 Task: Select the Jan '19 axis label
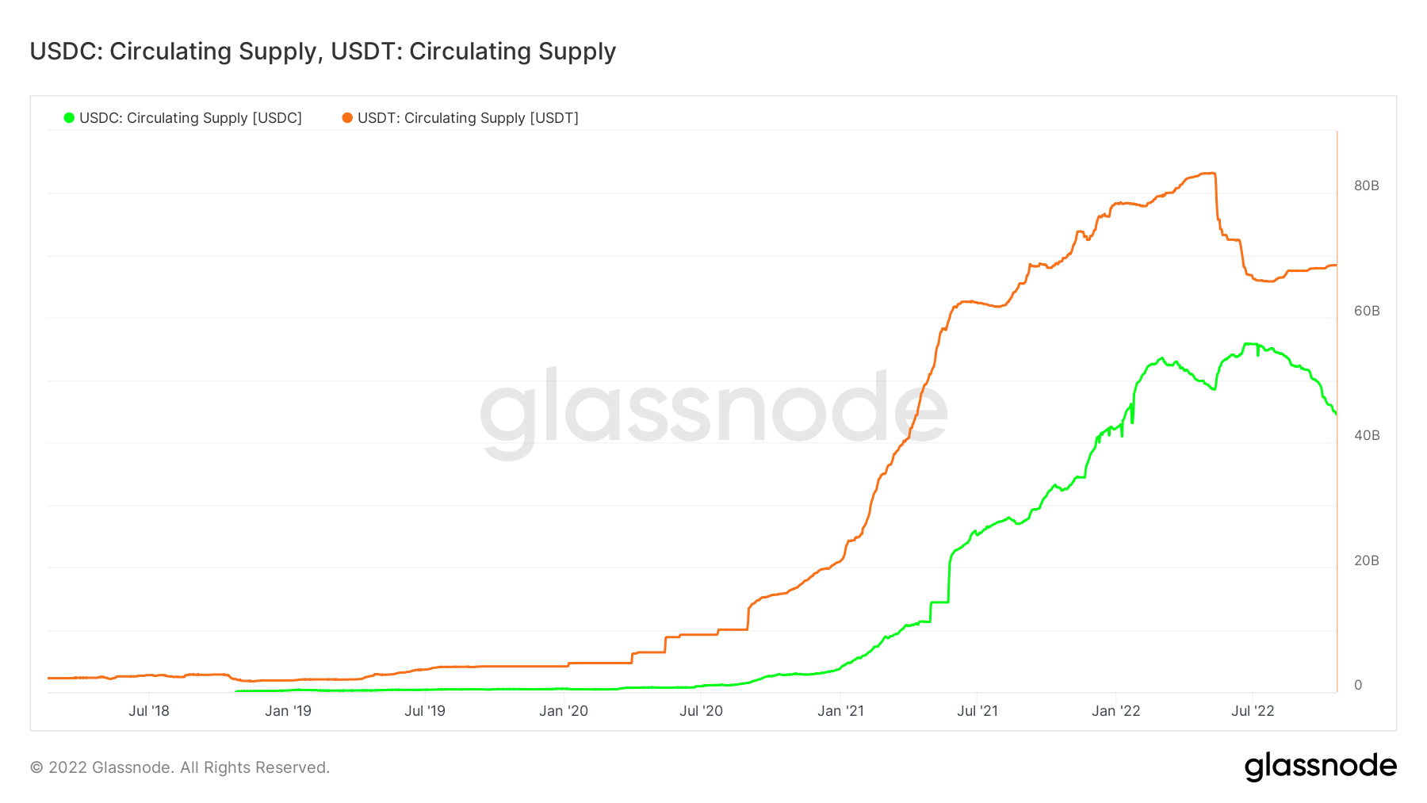click(288, 711)
